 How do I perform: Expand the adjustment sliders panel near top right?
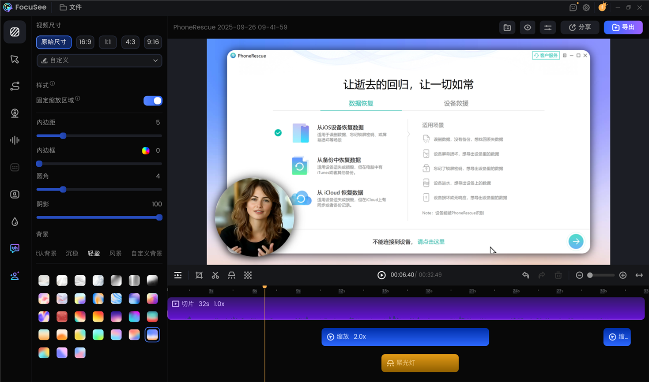point(547,27)
